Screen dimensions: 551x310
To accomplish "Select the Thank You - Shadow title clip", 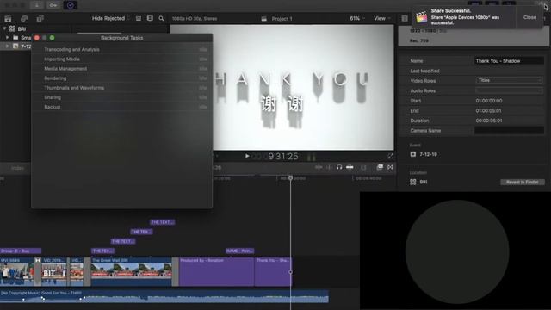I will 273,272.
